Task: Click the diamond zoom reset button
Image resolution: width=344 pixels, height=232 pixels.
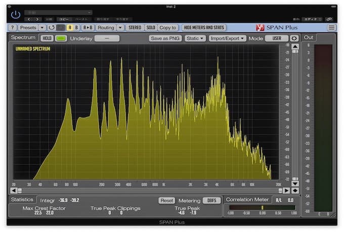Action: pos(295,191)
